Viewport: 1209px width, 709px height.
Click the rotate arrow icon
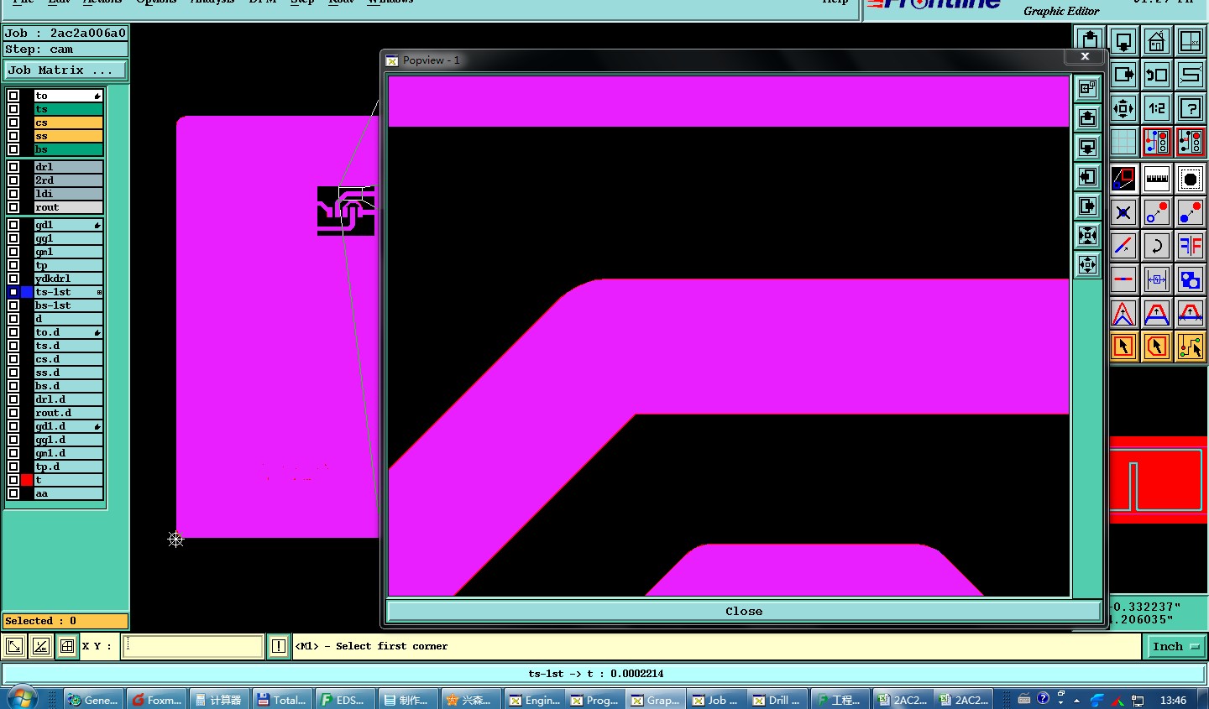tap(1157, 246)
